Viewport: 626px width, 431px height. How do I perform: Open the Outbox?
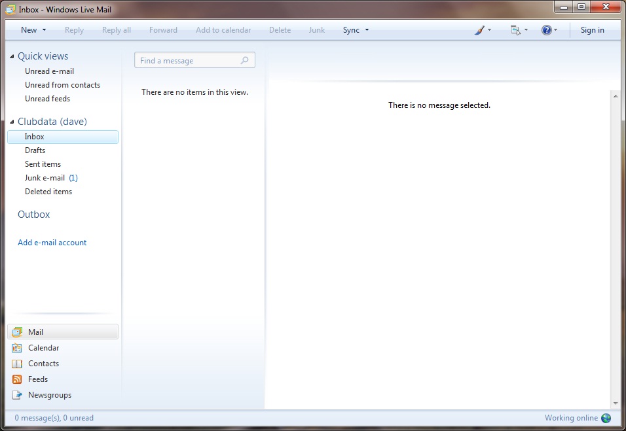click(x=34, y=215)
